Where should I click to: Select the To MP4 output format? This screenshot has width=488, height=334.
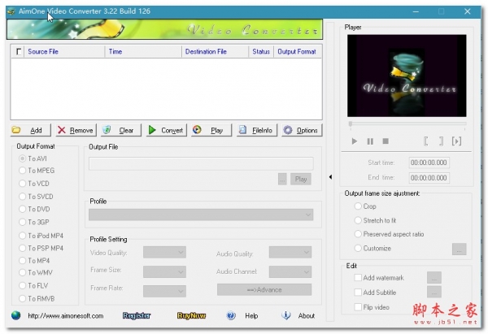(x=34, y=261)
